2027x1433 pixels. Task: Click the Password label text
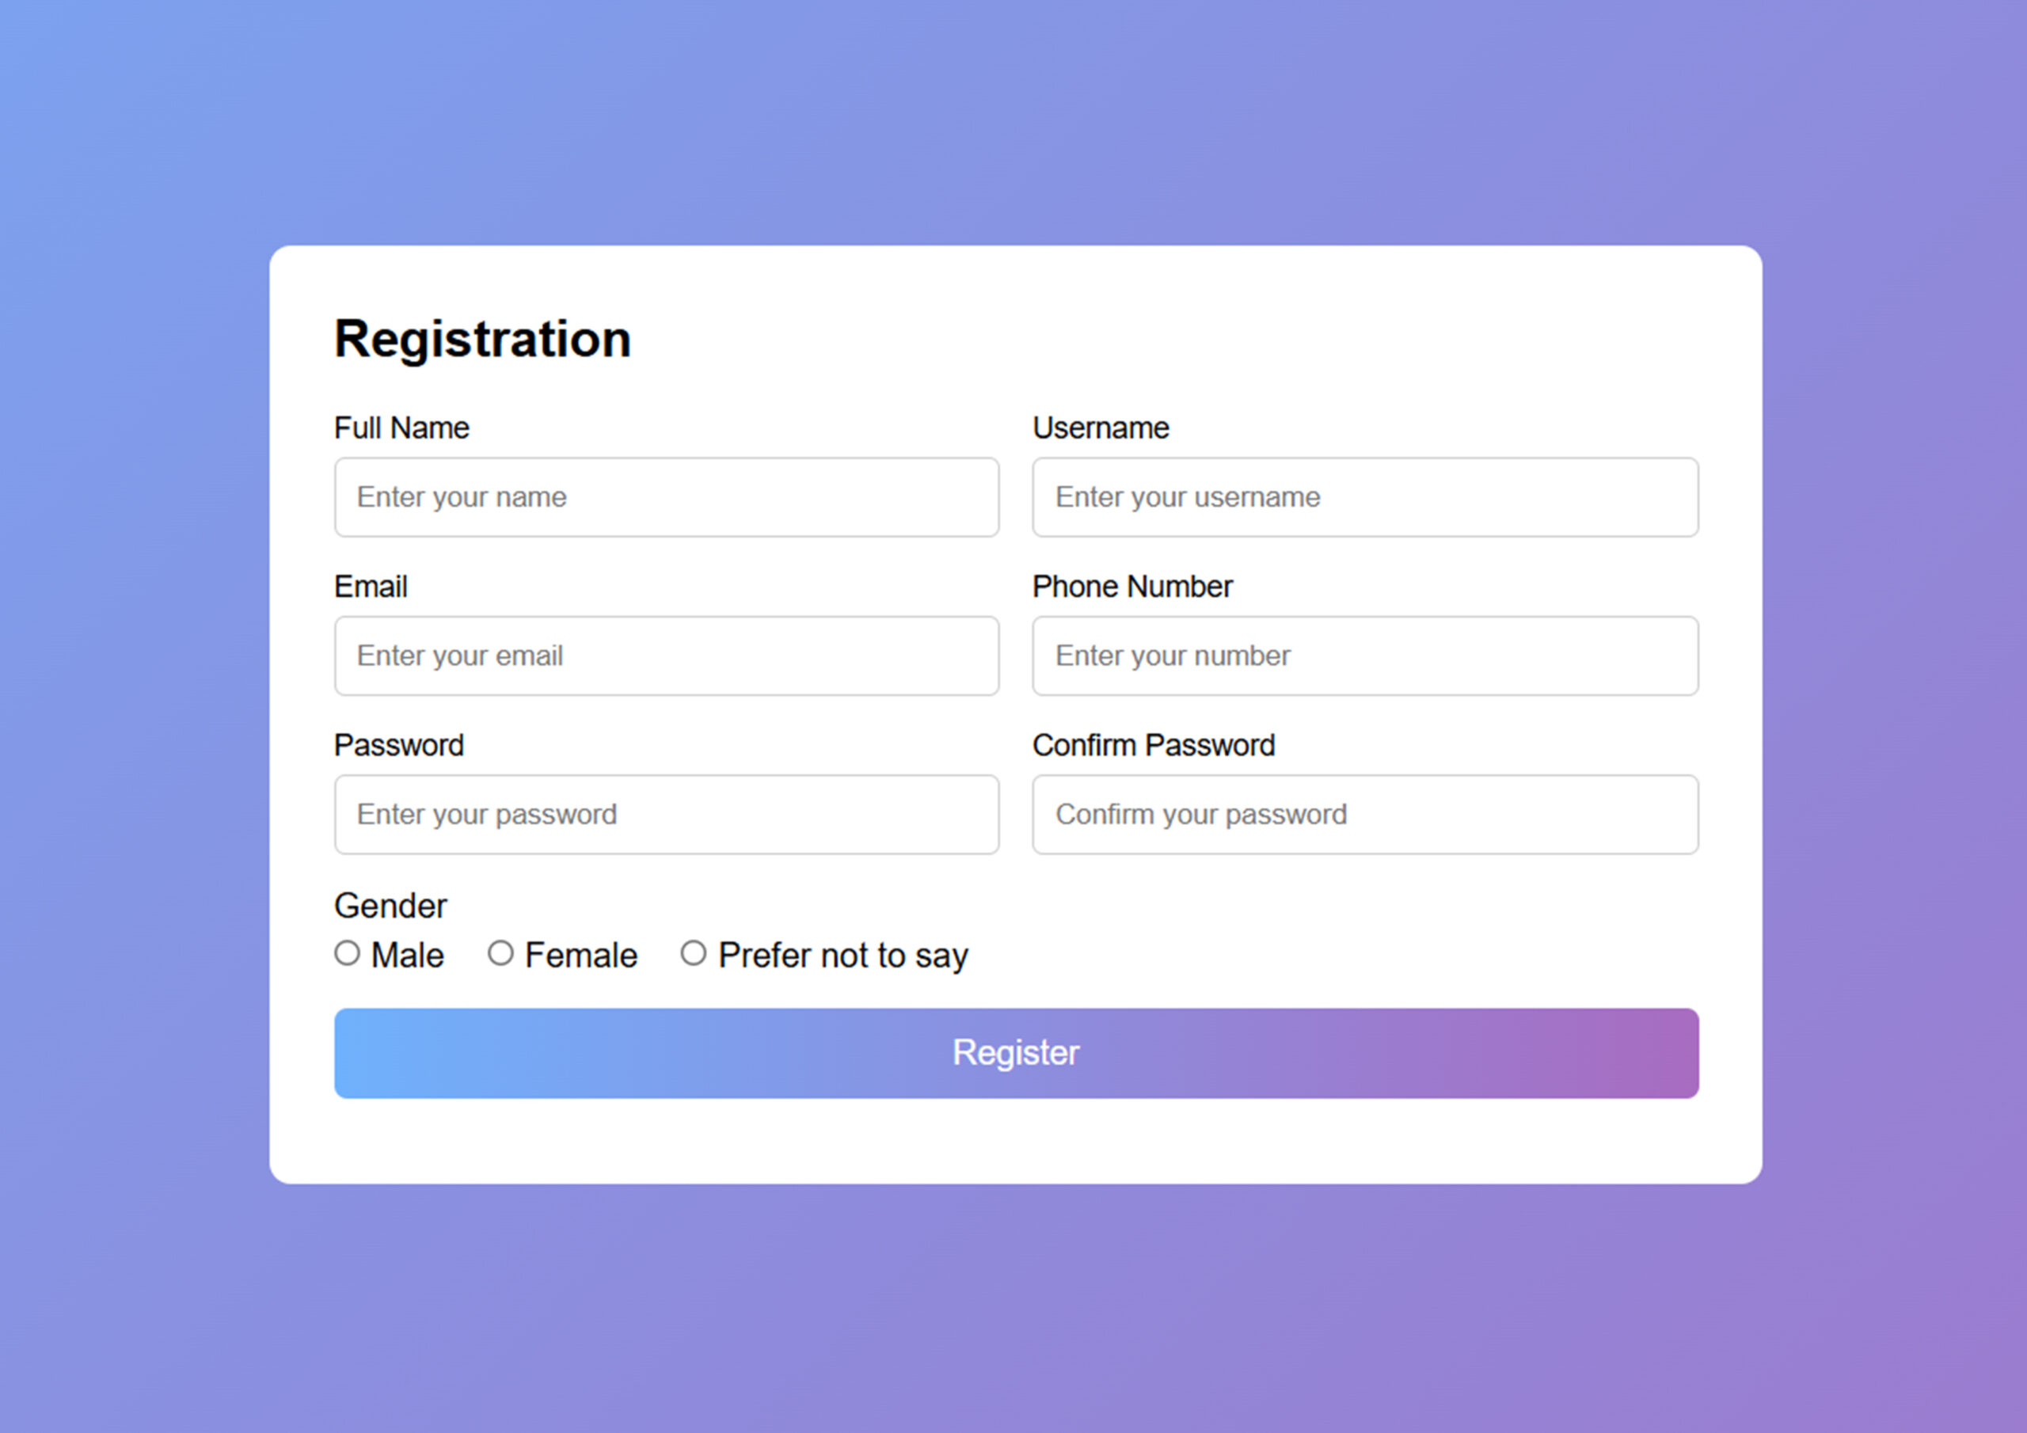pyautogui.click(x=398, y=744)
